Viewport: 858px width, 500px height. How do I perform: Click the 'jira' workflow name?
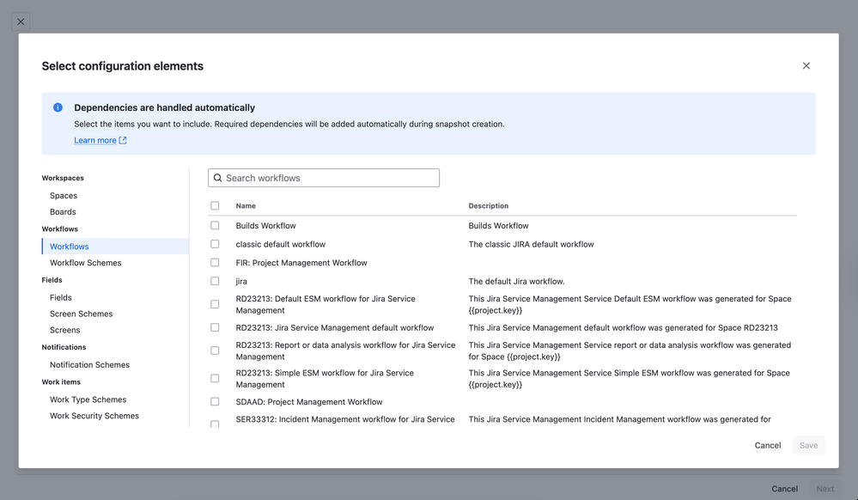click(x=241, y=282)
